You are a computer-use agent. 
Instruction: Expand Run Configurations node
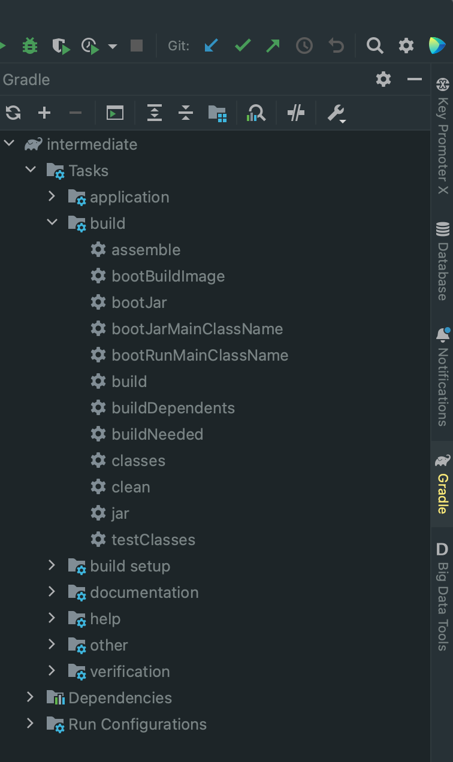30,724
